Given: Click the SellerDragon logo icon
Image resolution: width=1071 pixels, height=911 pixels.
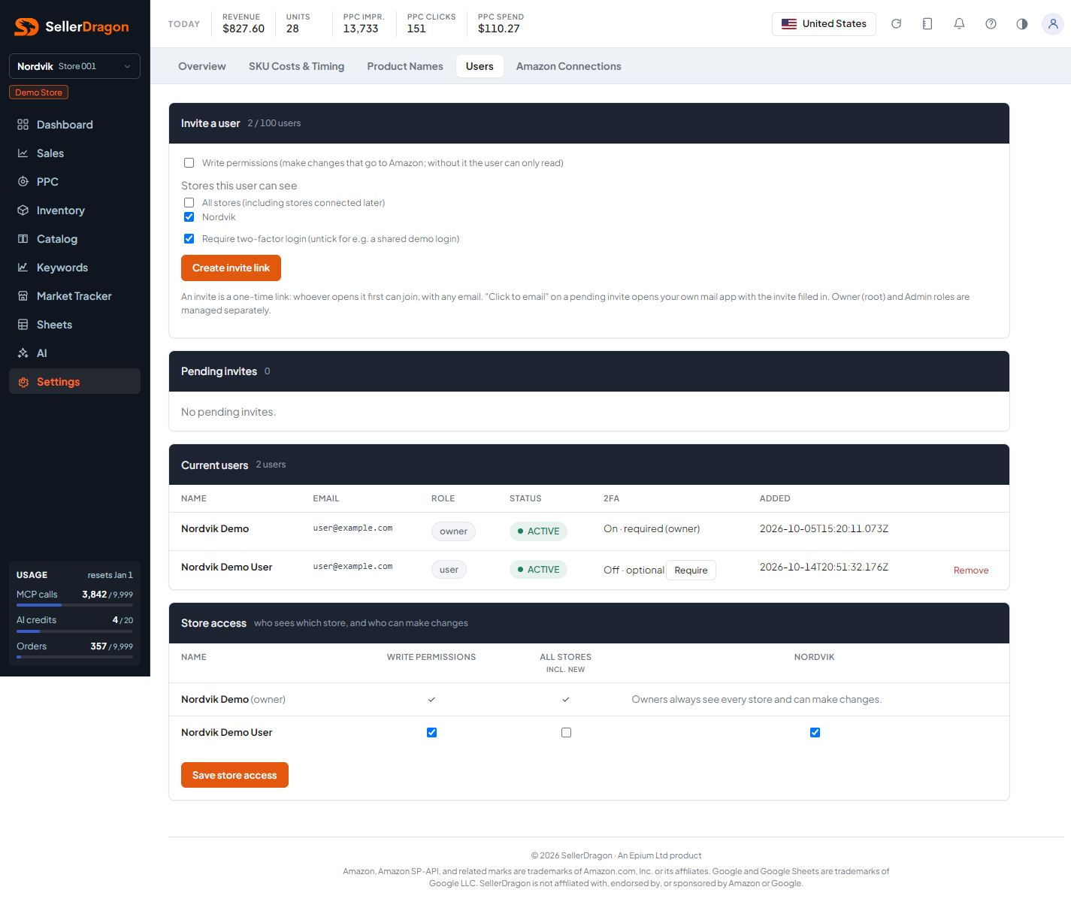Looking at the screenshot, I should pyautogui.click(x=26, y=27).
